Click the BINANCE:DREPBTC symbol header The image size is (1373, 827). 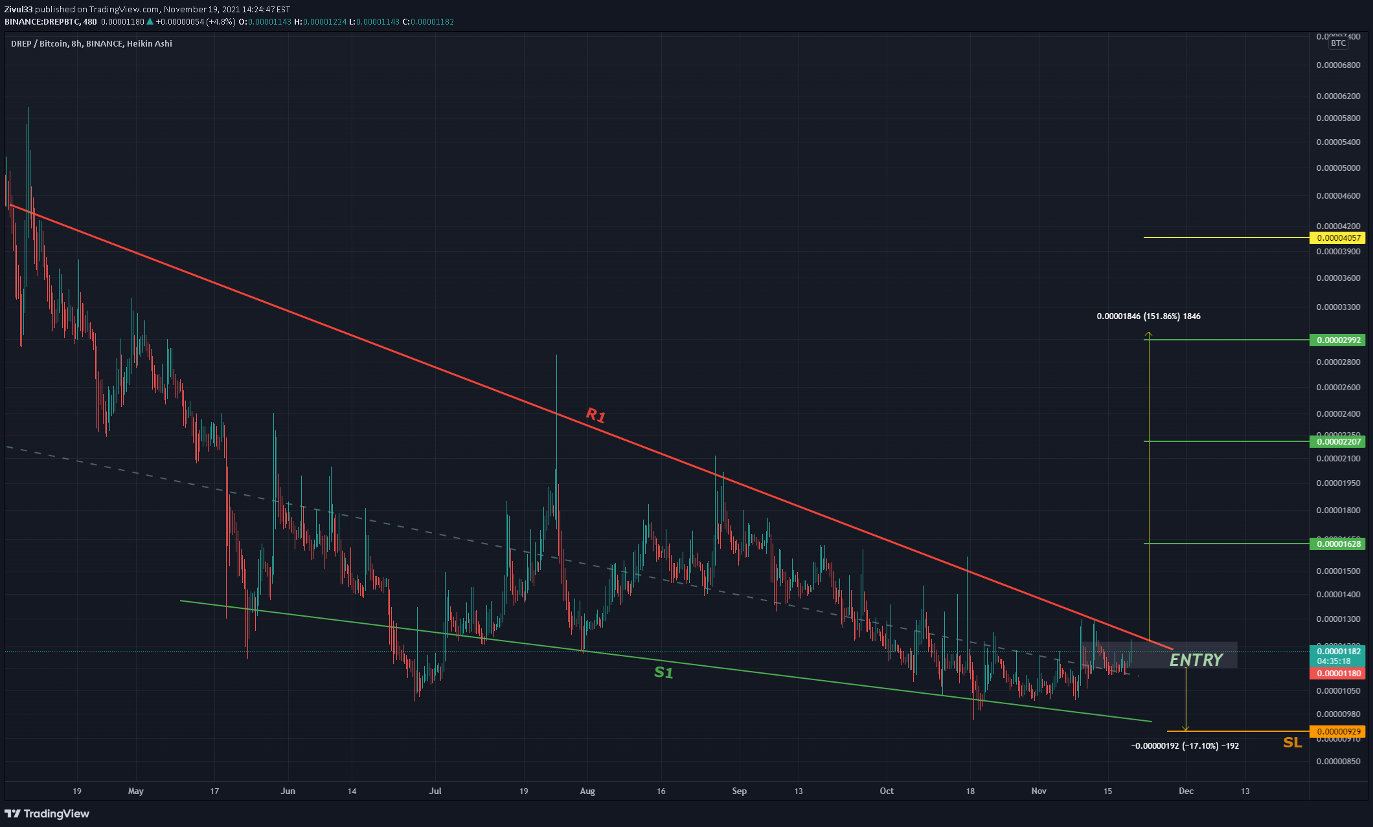point(51,22)
